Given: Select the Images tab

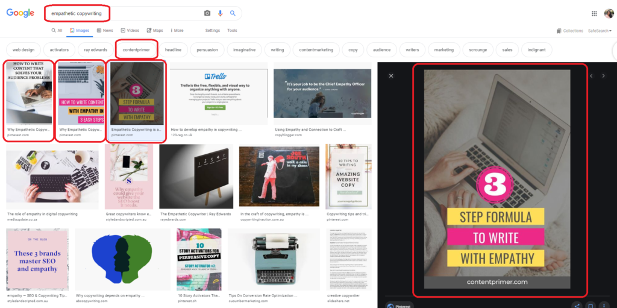Looking at the screenshot, I should tap(80, 30).
